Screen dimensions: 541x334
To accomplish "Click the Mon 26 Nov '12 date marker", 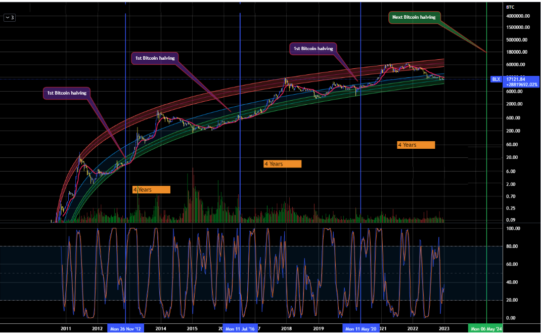I will [x=126, y=329].
